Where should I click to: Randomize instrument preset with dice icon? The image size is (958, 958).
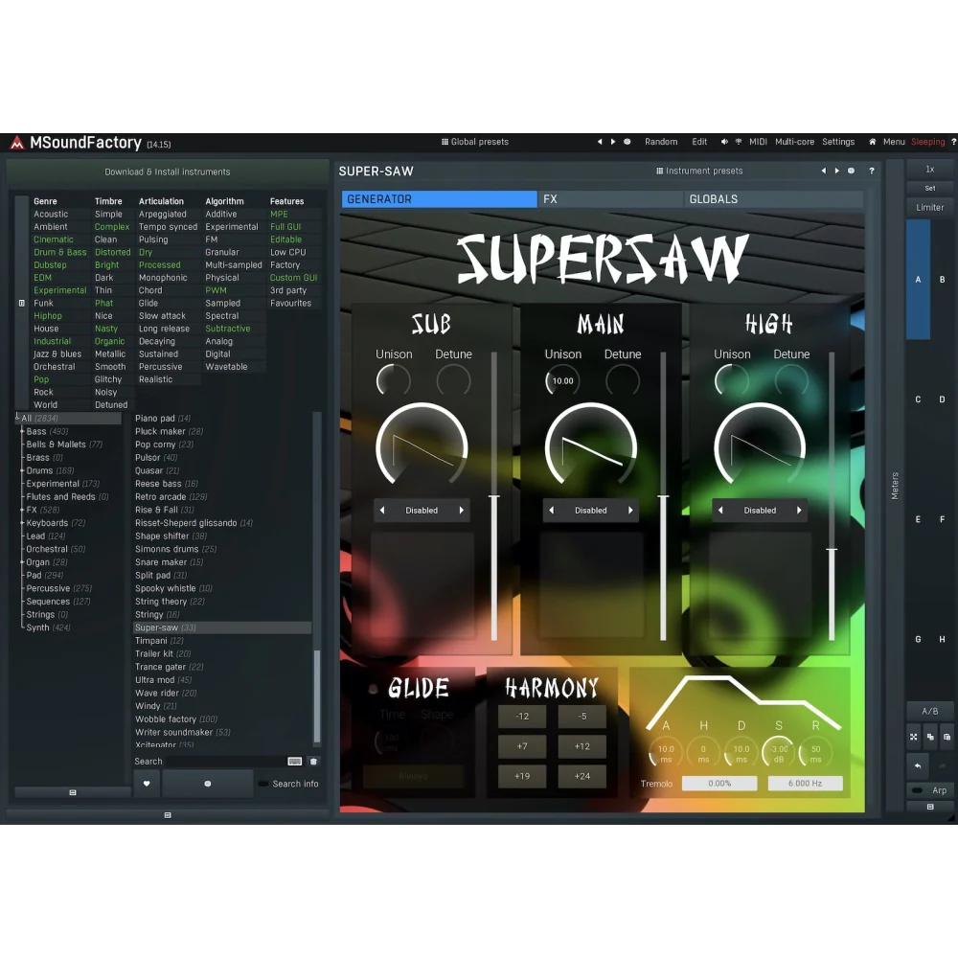pos(851,171)
